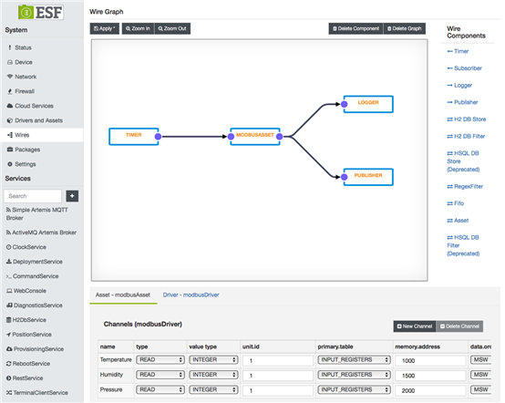The height and width of the screenshot is (403, 505).
Task: Add a Subscriber wire component
Action: click(464, 68)
